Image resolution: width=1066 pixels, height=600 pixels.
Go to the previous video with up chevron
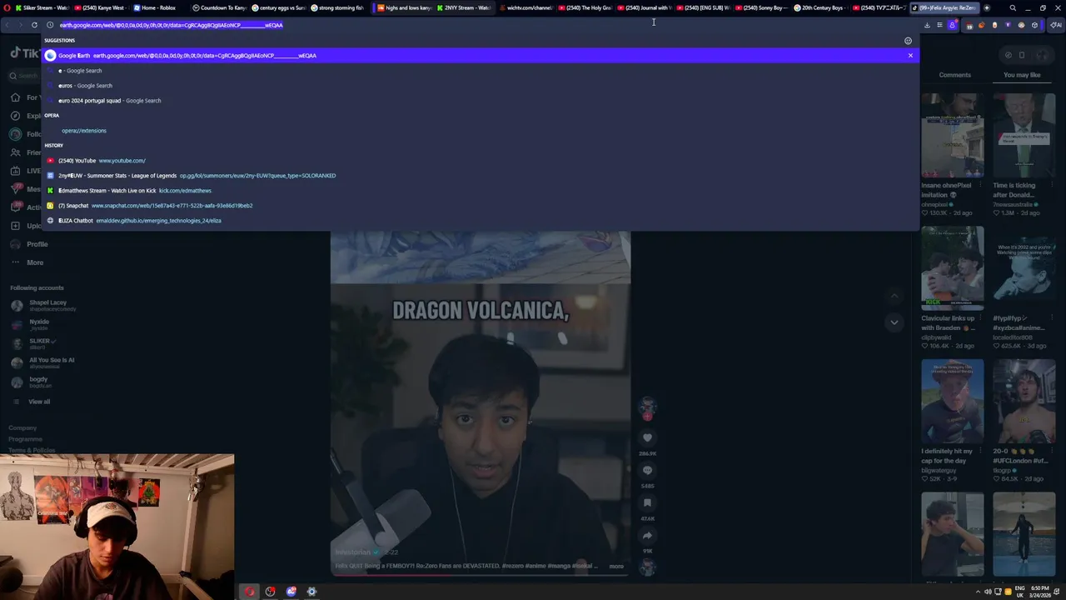[x=894, y=296]
